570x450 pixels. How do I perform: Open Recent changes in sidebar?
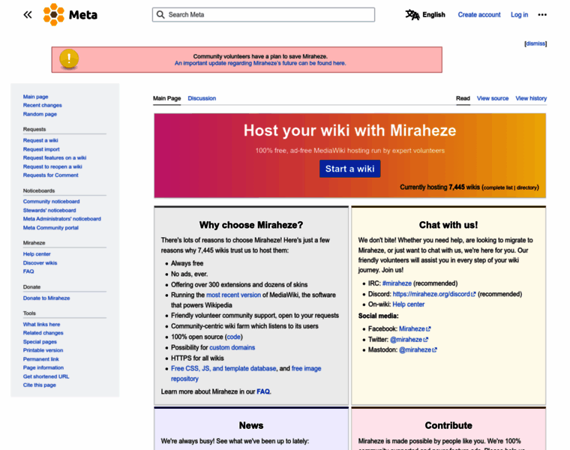[43, 106]
